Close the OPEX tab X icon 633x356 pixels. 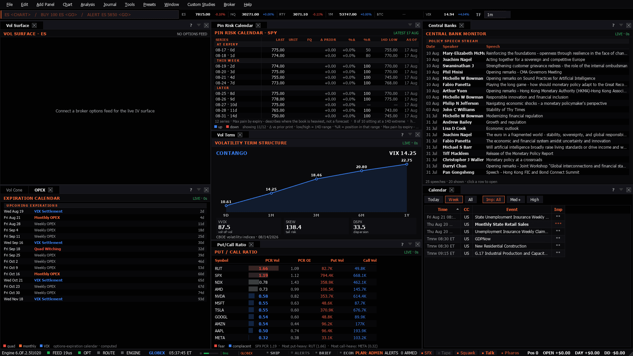(x=50, y=190)
